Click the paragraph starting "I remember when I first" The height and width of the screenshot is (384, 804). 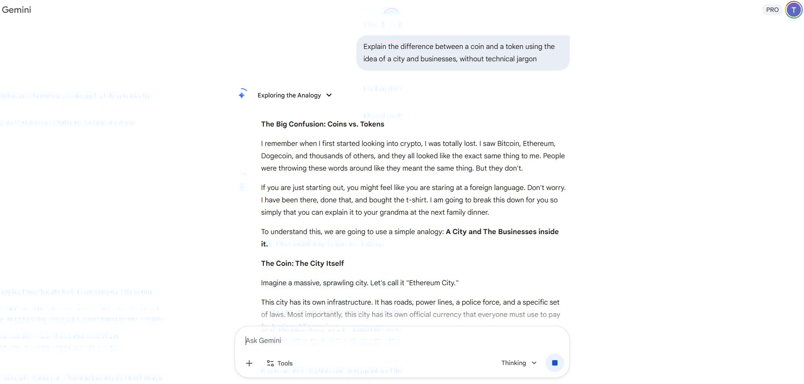(x=413, y=156)
